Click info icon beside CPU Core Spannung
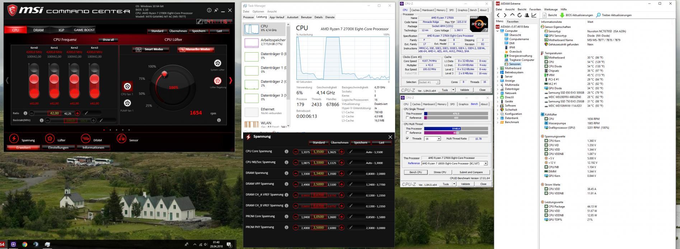This screenshot has height=249, width=680. click(x=286, y=152)
